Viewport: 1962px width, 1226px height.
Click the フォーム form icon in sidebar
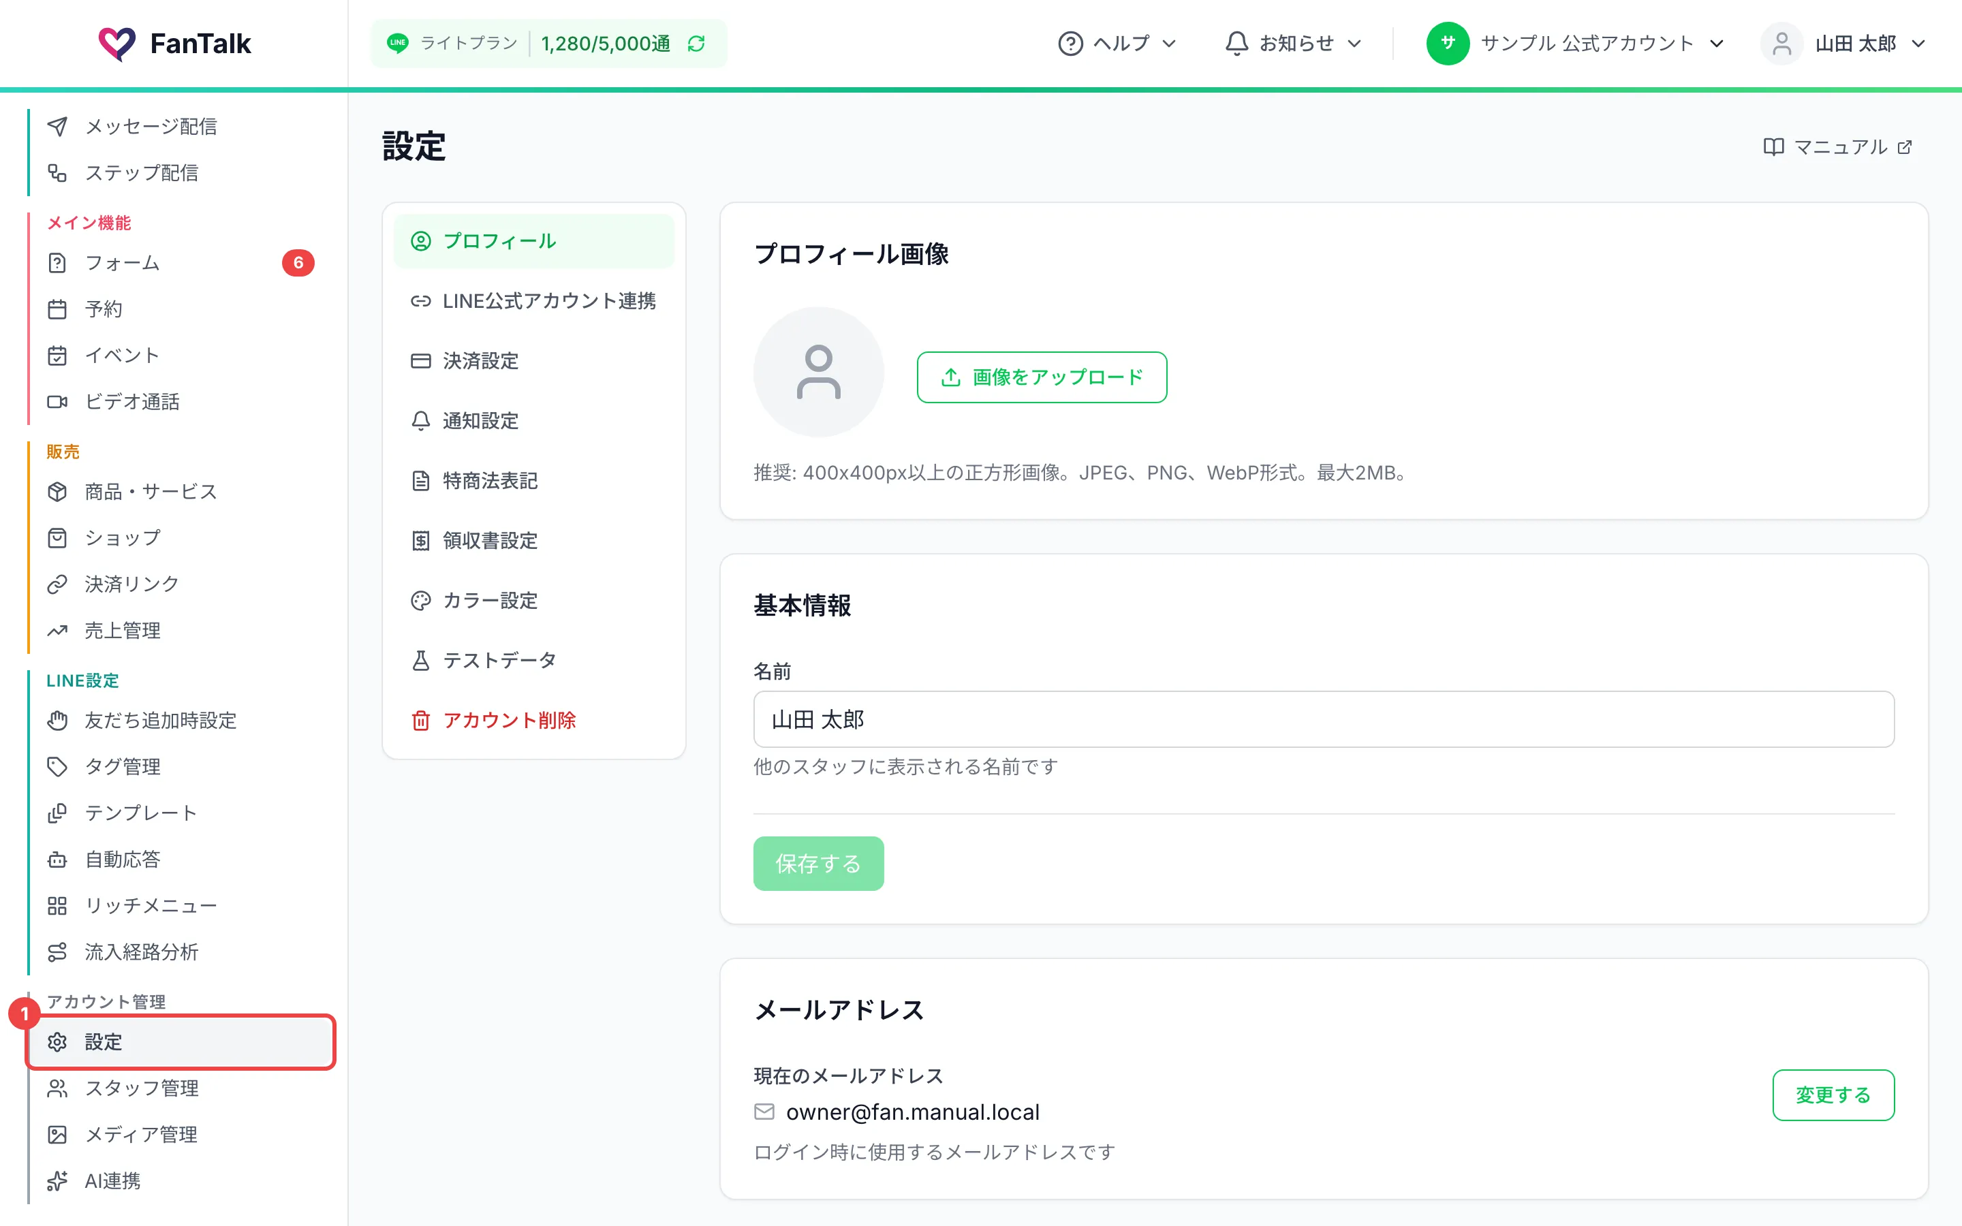(57, 263)
